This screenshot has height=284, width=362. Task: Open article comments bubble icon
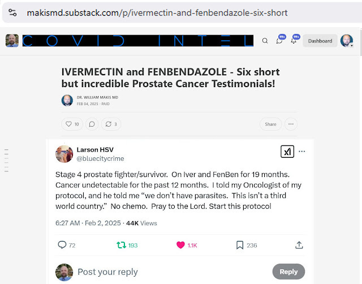92,124
